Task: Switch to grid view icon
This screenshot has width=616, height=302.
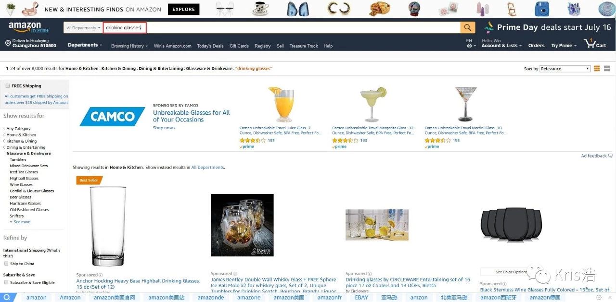Action: [x=597, y=69]
